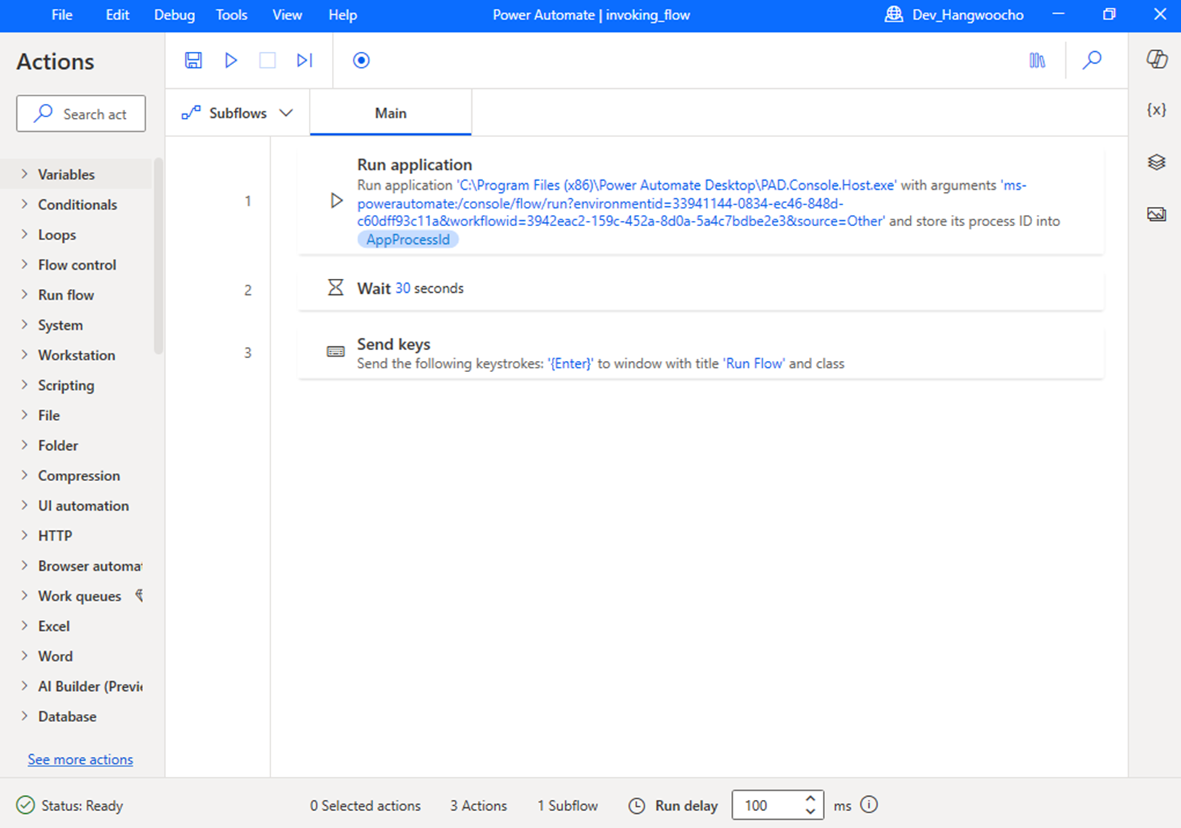Expand the Work queues action group
The width and height of the screenshot is (1181, 828).
pos(24,595)
